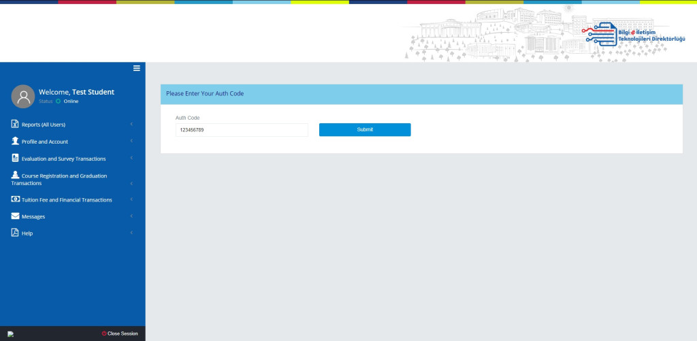Viewport: 697px width, 341px height.
Task: Click the Help PDF document icon
Action: (x=15, y=233)
